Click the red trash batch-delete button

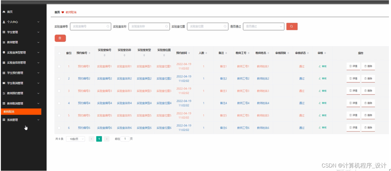tap(60, 38)
